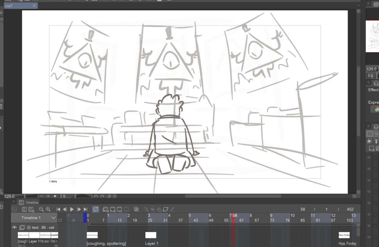Screen dimensions: 379x247
Task: Zoom out of the timeline
Action: click(41, 209)
